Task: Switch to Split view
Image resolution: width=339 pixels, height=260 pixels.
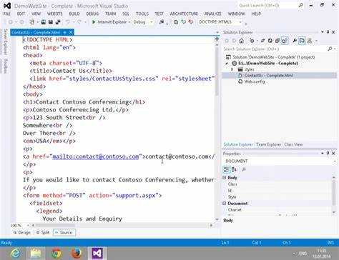Action: point(43,232)
